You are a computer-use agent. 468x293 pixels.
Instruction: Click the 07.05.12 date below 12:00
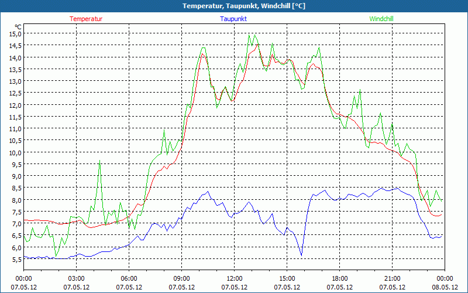tap(235, 287)
